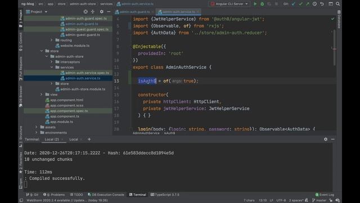This screenshot has height=203, width=360.
Task: Show Git history clock icon
Action: click(315, 4)
